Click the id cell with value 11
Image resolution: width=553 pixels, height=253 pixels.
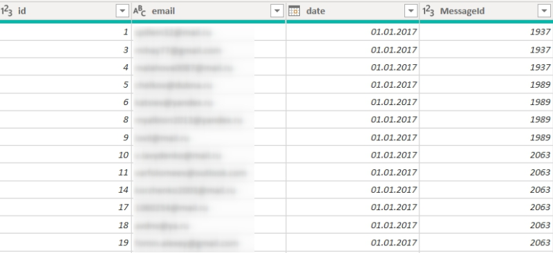[66, 172]
